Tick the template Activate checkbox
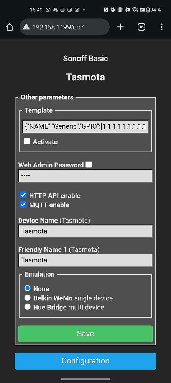 coord(27,141)
